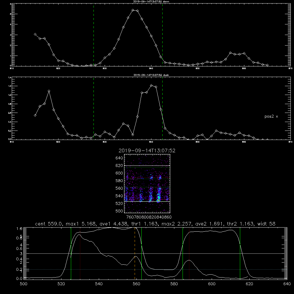The width and height of the screenshot is (294, 294).
Task: Click the green vertical line near 584
Action: [183, 253]
